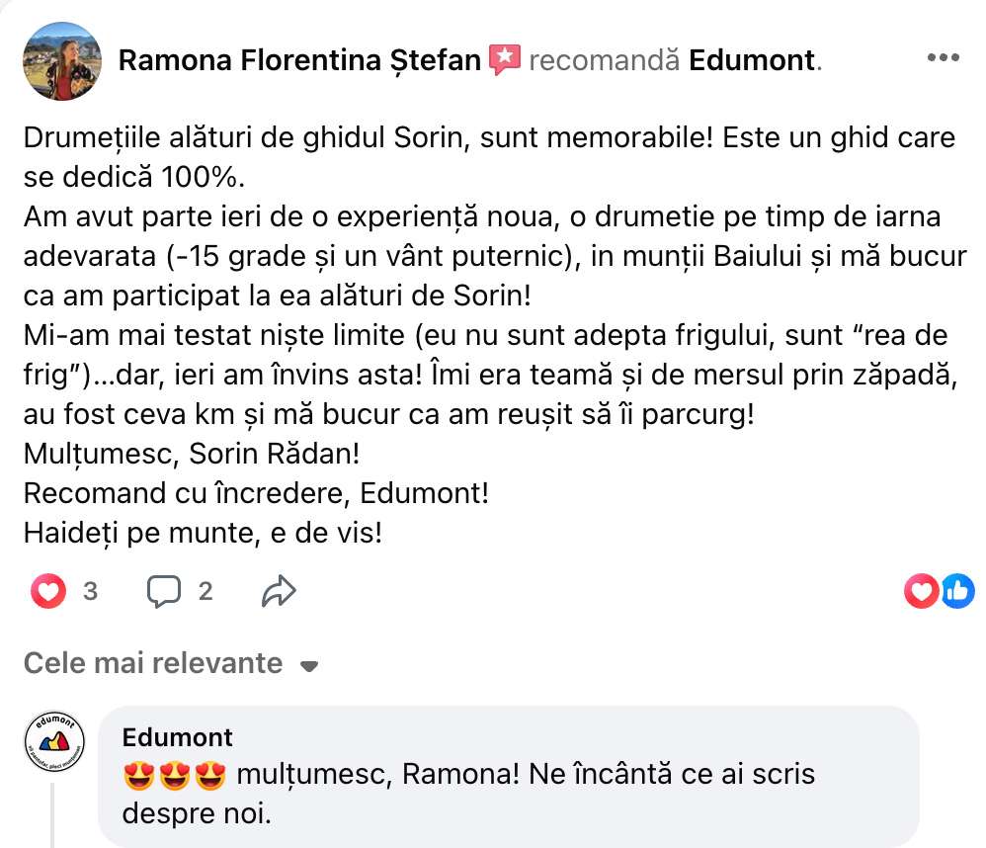Click the comment count number 2
986x848 pixels.
(x=205, y=591)
